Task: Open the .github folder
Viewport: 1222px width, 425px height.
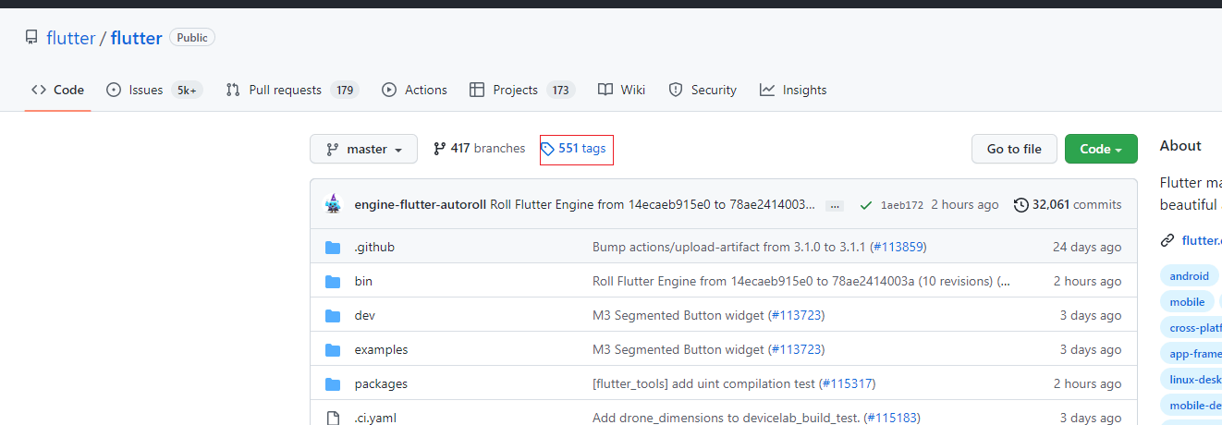Action: tap(374, 247)
